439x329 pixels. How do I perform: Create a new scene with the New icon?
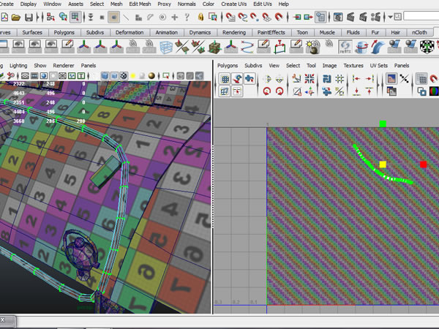click(x=4, y=18)
